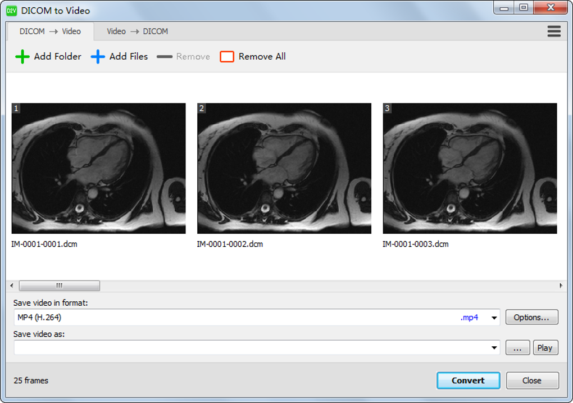This screenshot has width=573, height=403.
Task: Click the video format dropdown arrow
Action: 494,318
